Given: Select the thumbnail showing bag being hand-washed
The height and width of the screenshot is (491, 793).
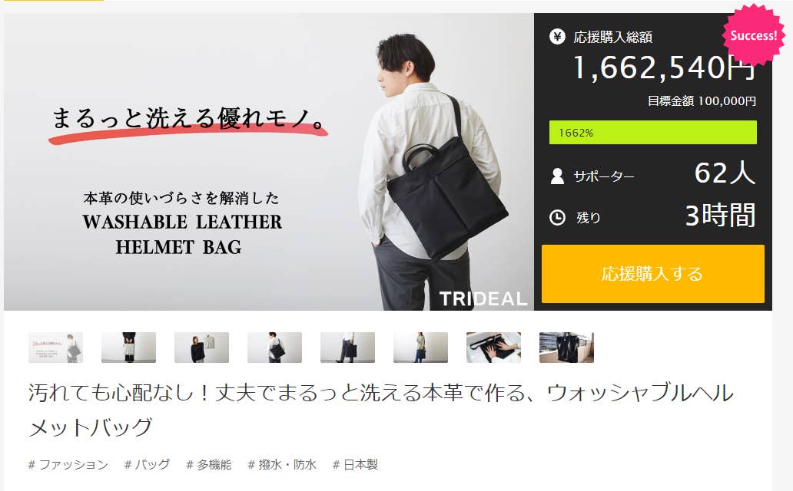Looking at the screenshot, I should (x=493, y=347).
